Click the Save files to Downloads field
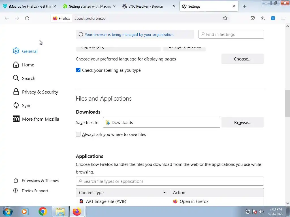Screen dimensions: 290x217 161,122
